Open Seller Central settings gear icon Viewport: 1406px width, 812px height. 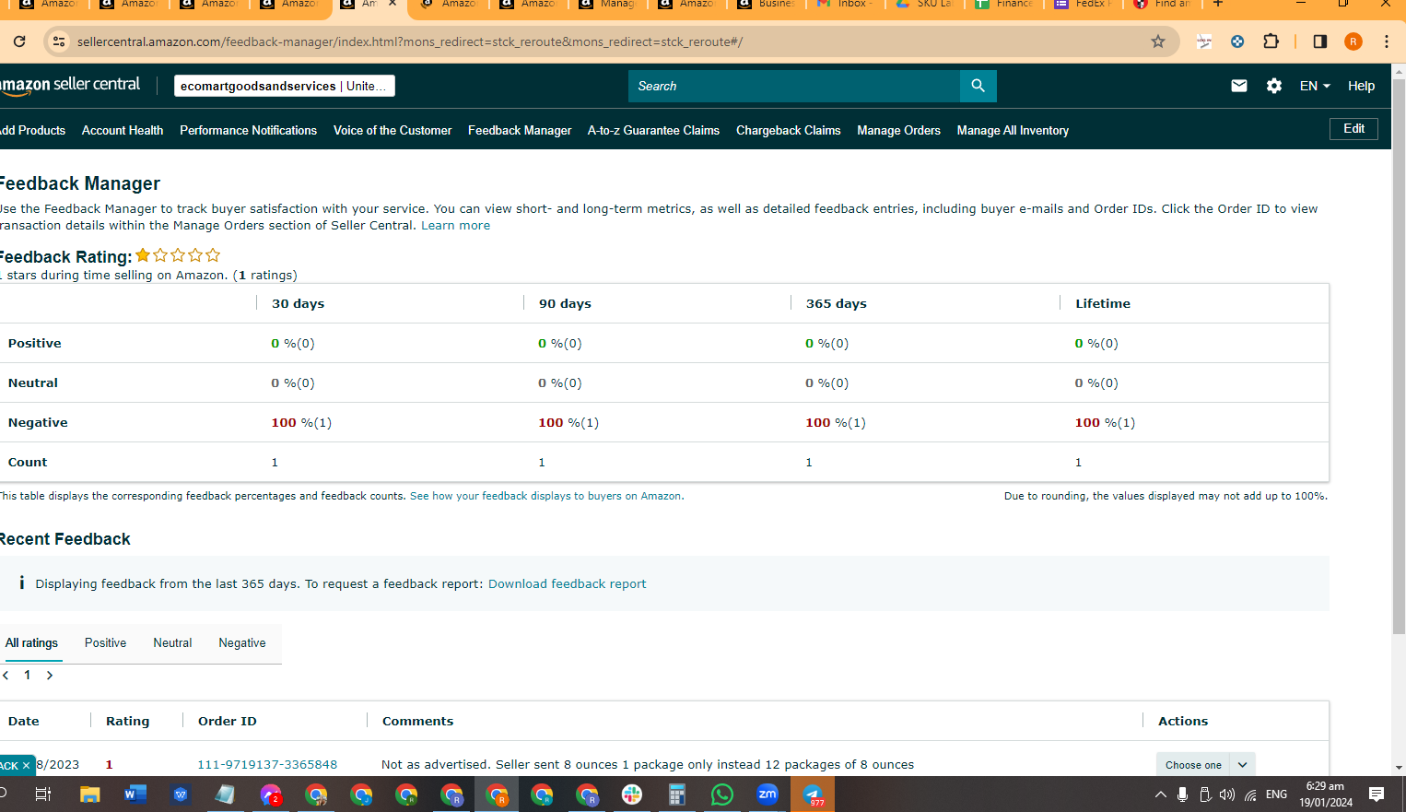(1274, 86)
